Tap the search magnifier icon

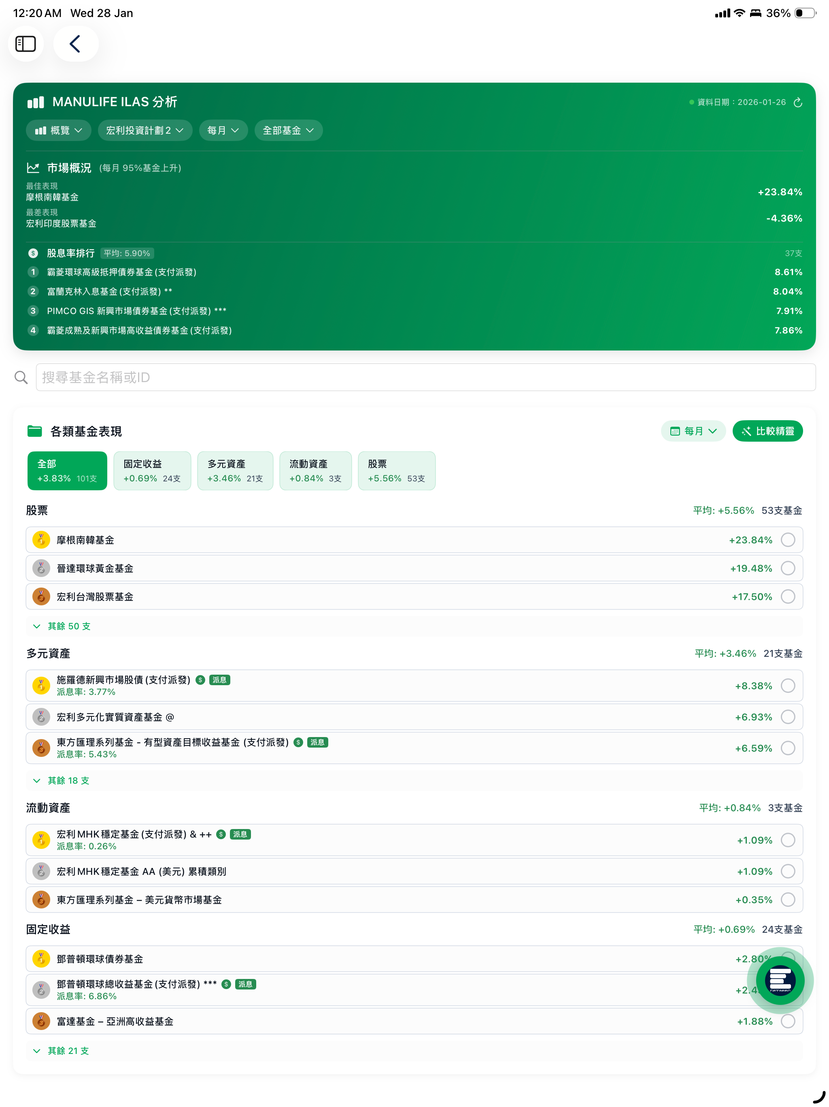[21, 377]
